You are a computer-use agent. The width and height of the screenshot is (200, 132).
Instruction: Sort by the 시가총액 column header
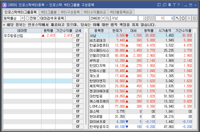point(165,31)
